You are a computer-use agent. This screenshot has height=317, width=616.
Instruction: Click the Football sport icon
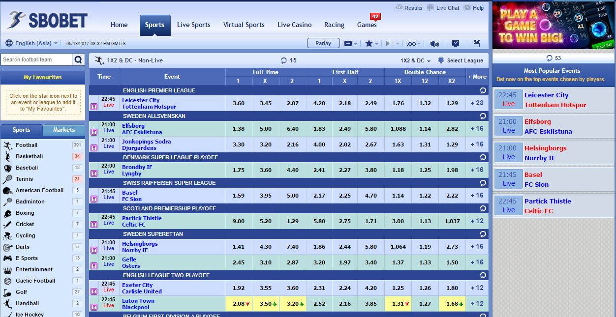(x=7, y=145)
